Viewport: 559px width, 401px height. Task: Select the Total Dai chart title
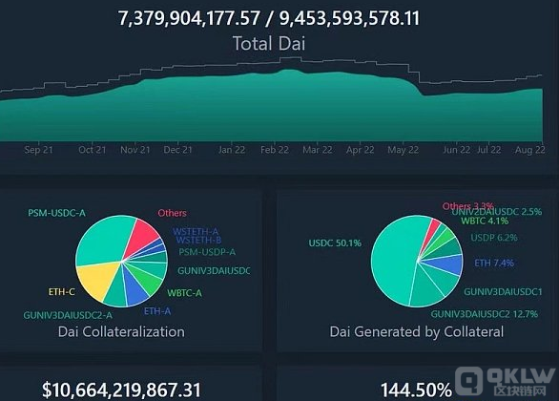(x=269, y=44)
